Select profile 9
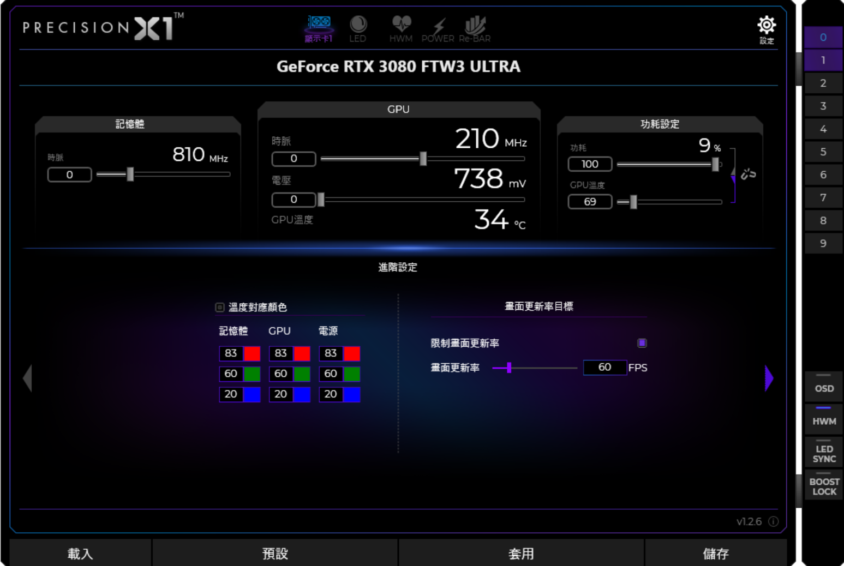 click(823, 243)
